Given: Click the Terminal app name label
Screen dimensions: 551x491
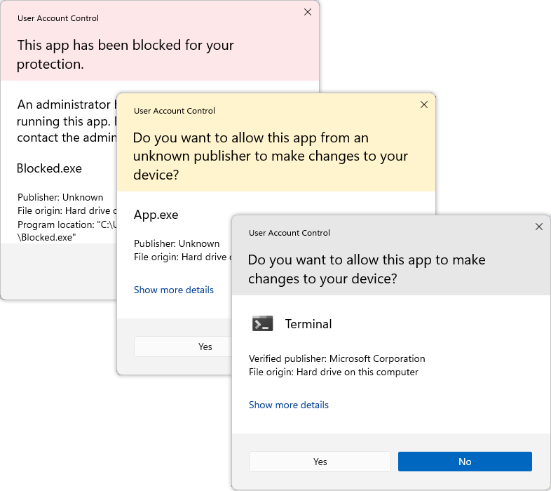Looking at the screenshot, I should 308,324.
